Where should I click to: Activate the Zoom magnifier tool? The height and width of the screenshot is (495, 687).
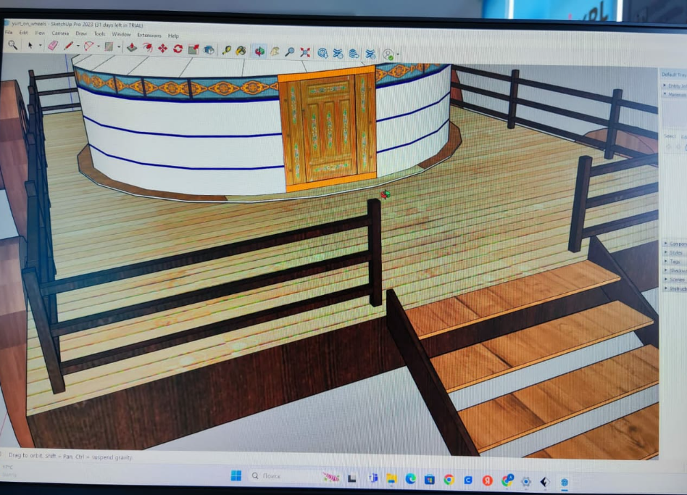coord(290,52)
